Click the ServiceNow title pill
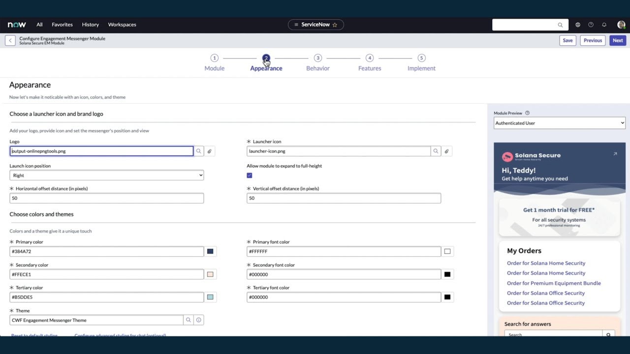Screen dimensions: 630x354 pyautogui.click(x=315, y=25)
